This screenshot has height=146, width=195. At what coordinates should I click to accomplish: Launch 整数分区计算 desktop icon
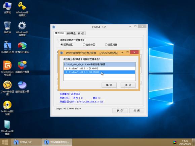tap(22, 87)
